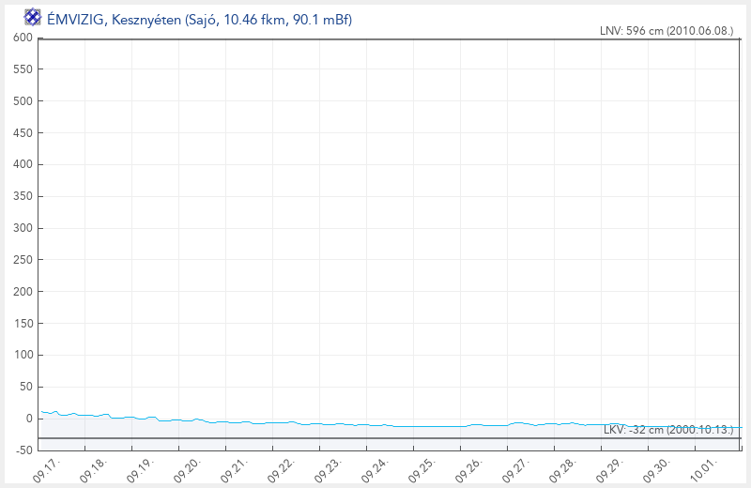Click the 600 value on the y-axis

click(23, 38)
